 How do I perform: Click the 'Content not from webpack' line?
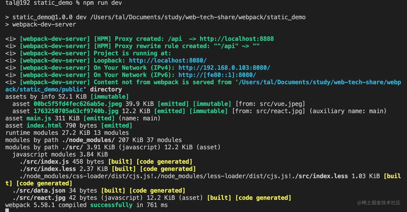tap(203, 86)
